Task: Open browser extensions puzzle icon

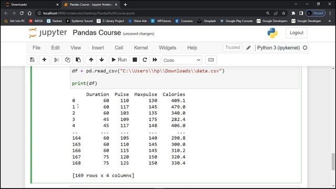Action: [293, 13]
